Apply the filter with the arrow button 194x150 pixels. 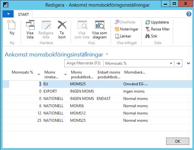[178, 63]
